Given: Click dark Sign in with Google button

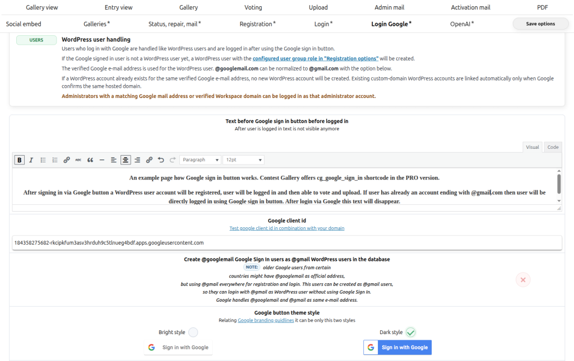Looking at the screenshot, I should (x=397, y=348).
